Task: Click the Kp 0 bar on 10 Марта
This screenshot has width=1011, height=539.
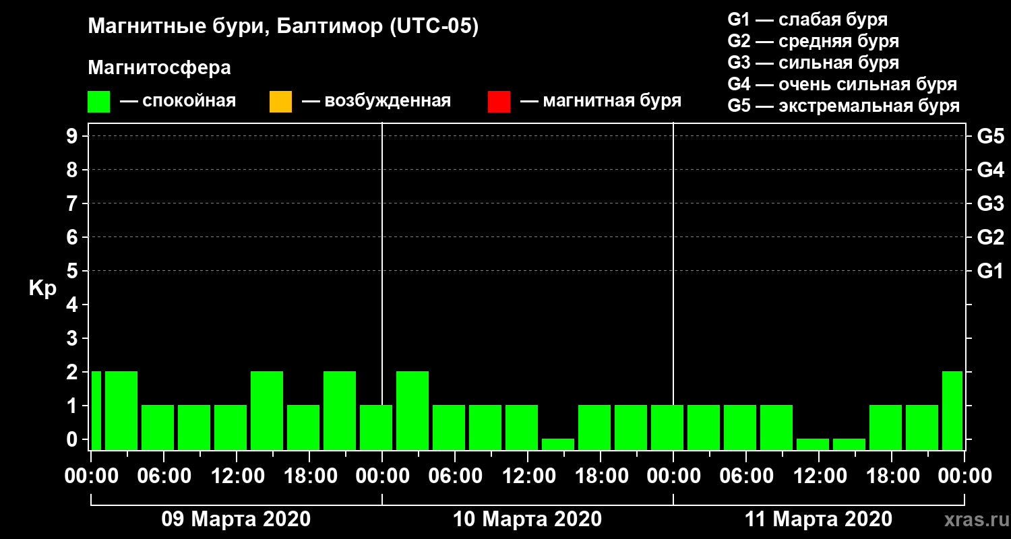Action: pos(558,444)
